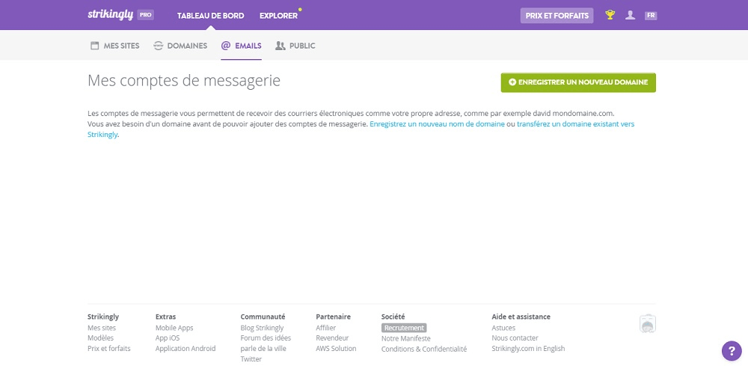Open the trophy rewards icon

coord(610,15)
